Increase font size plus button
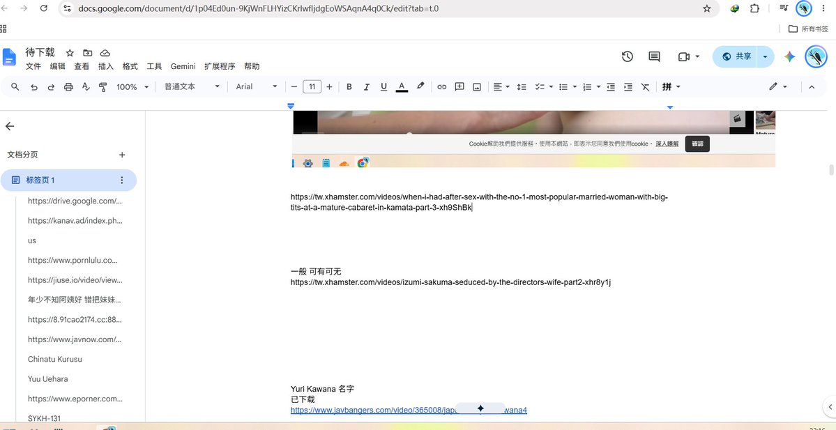 click(x=329, y=87)
